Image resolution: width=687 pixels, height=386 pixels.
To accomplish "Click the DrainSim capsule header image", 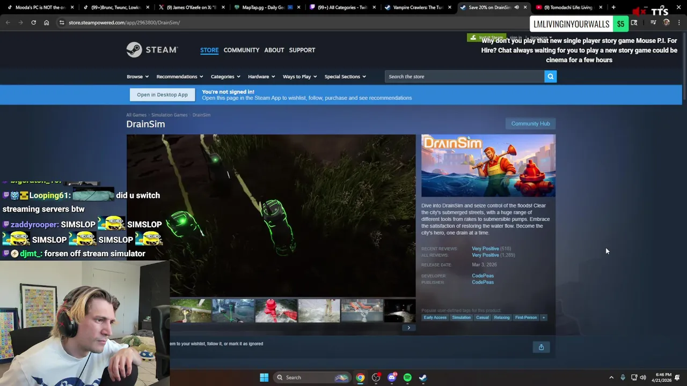I will coord(488,166).
